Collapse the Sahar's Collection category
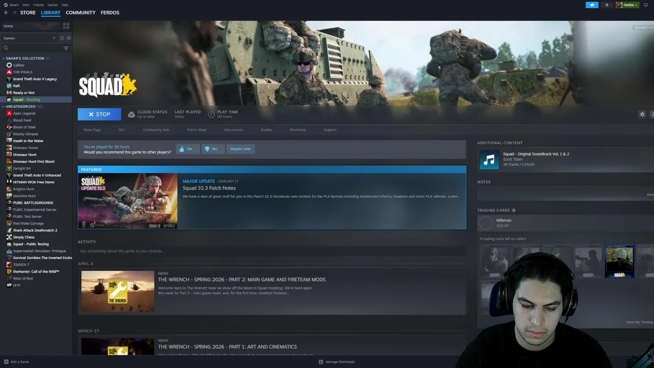 (4, 58)
